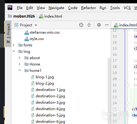Select stellarnav.min.css file
Viewport: 137px width, 124px height.
(x=42, y=32)
